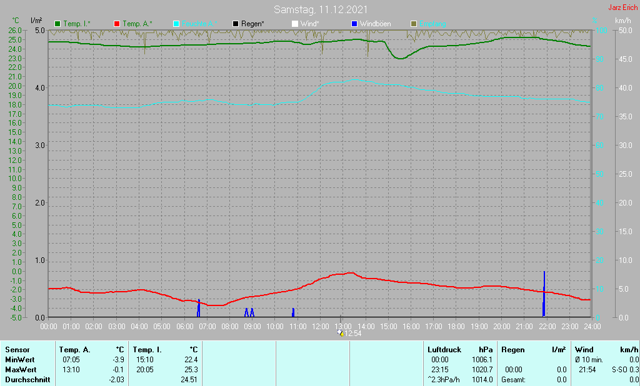Click the '12:54' time marker label
The image size is (640, 386).
(353, 334)
